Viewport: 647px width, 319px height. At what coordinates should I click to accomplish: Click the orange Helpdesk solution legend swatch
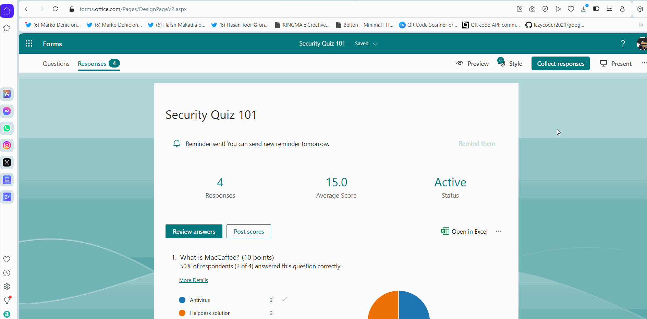(x=182, y=313)
